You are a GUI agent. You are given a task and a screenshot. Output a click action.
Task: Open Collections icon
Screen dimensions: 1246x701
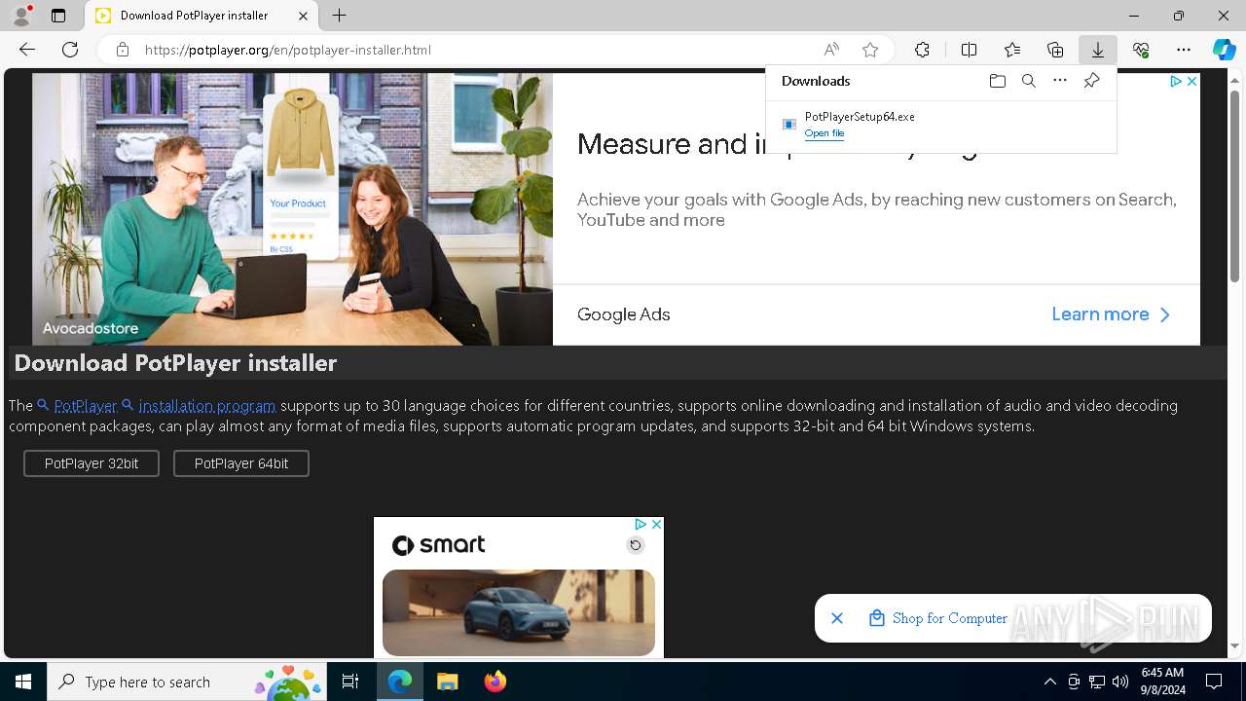(1055, 50)
